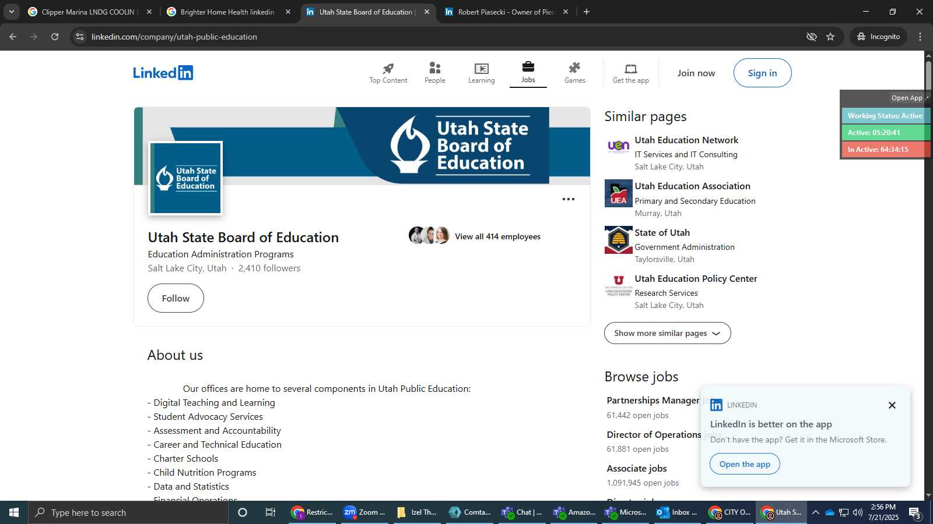The height and width of the screenshot is (524, 933).
Task: Click the taskbar search box
Action: [x=128, y=512]
